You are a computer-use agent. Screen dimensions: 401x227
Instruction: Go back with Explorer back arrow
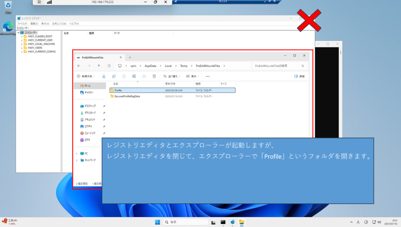[79, 66]
